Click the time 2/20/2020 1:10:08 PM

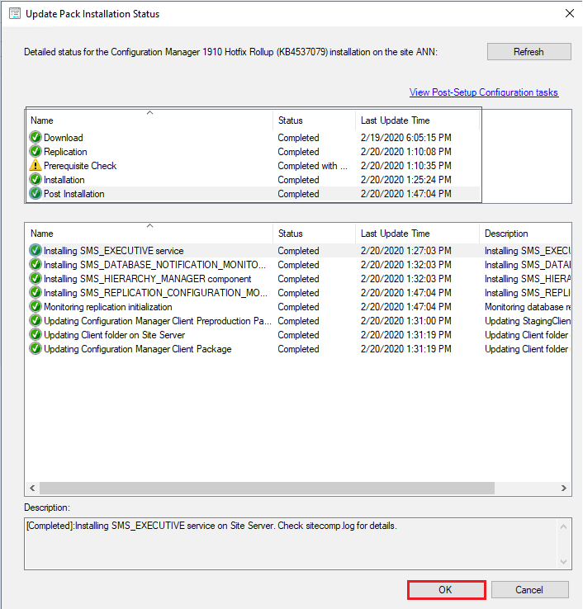coord(405,152)
